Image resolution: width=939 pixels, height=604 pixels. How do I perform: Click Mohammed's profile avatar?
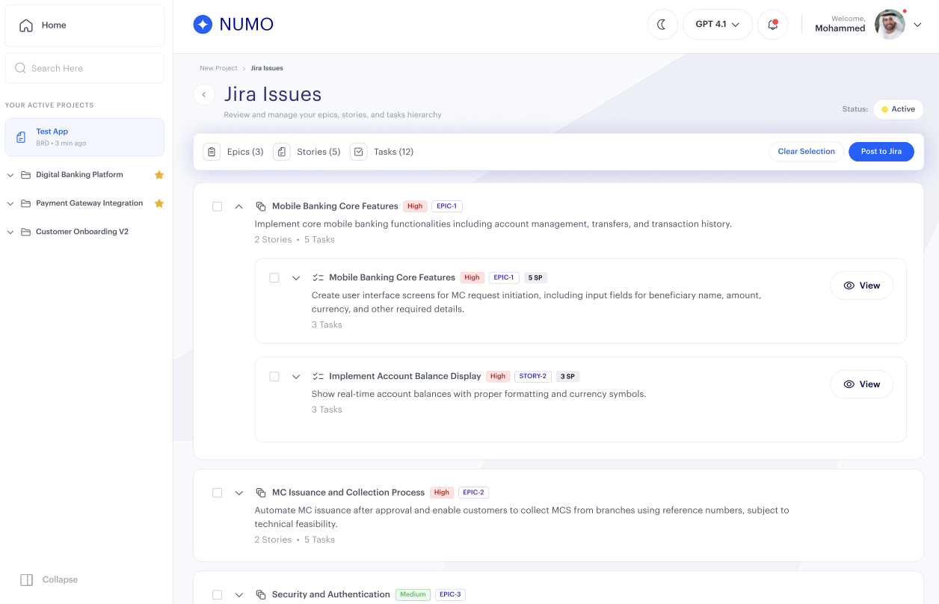[890, 25]
